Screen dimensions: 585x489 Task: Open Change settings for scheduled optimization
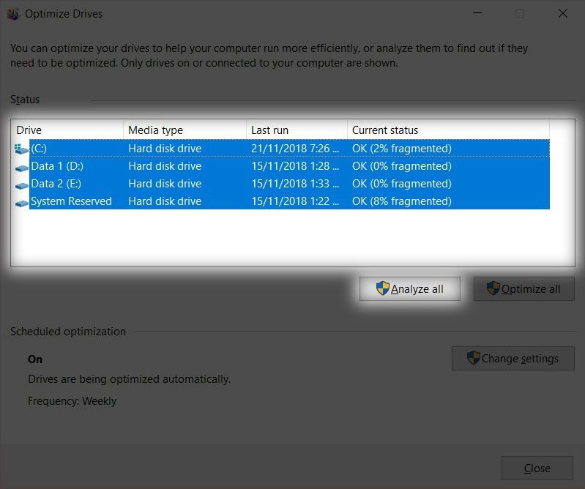[513, 358]
